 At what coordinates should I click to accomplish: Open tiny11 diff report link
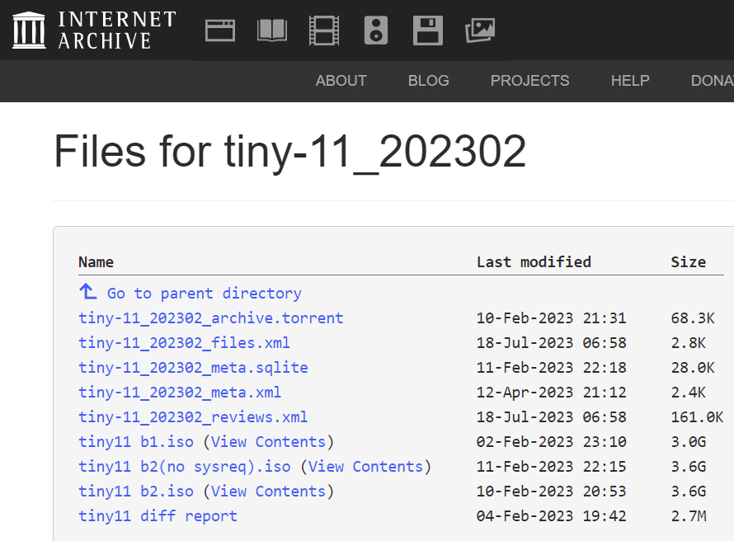(x=158, y=516)
